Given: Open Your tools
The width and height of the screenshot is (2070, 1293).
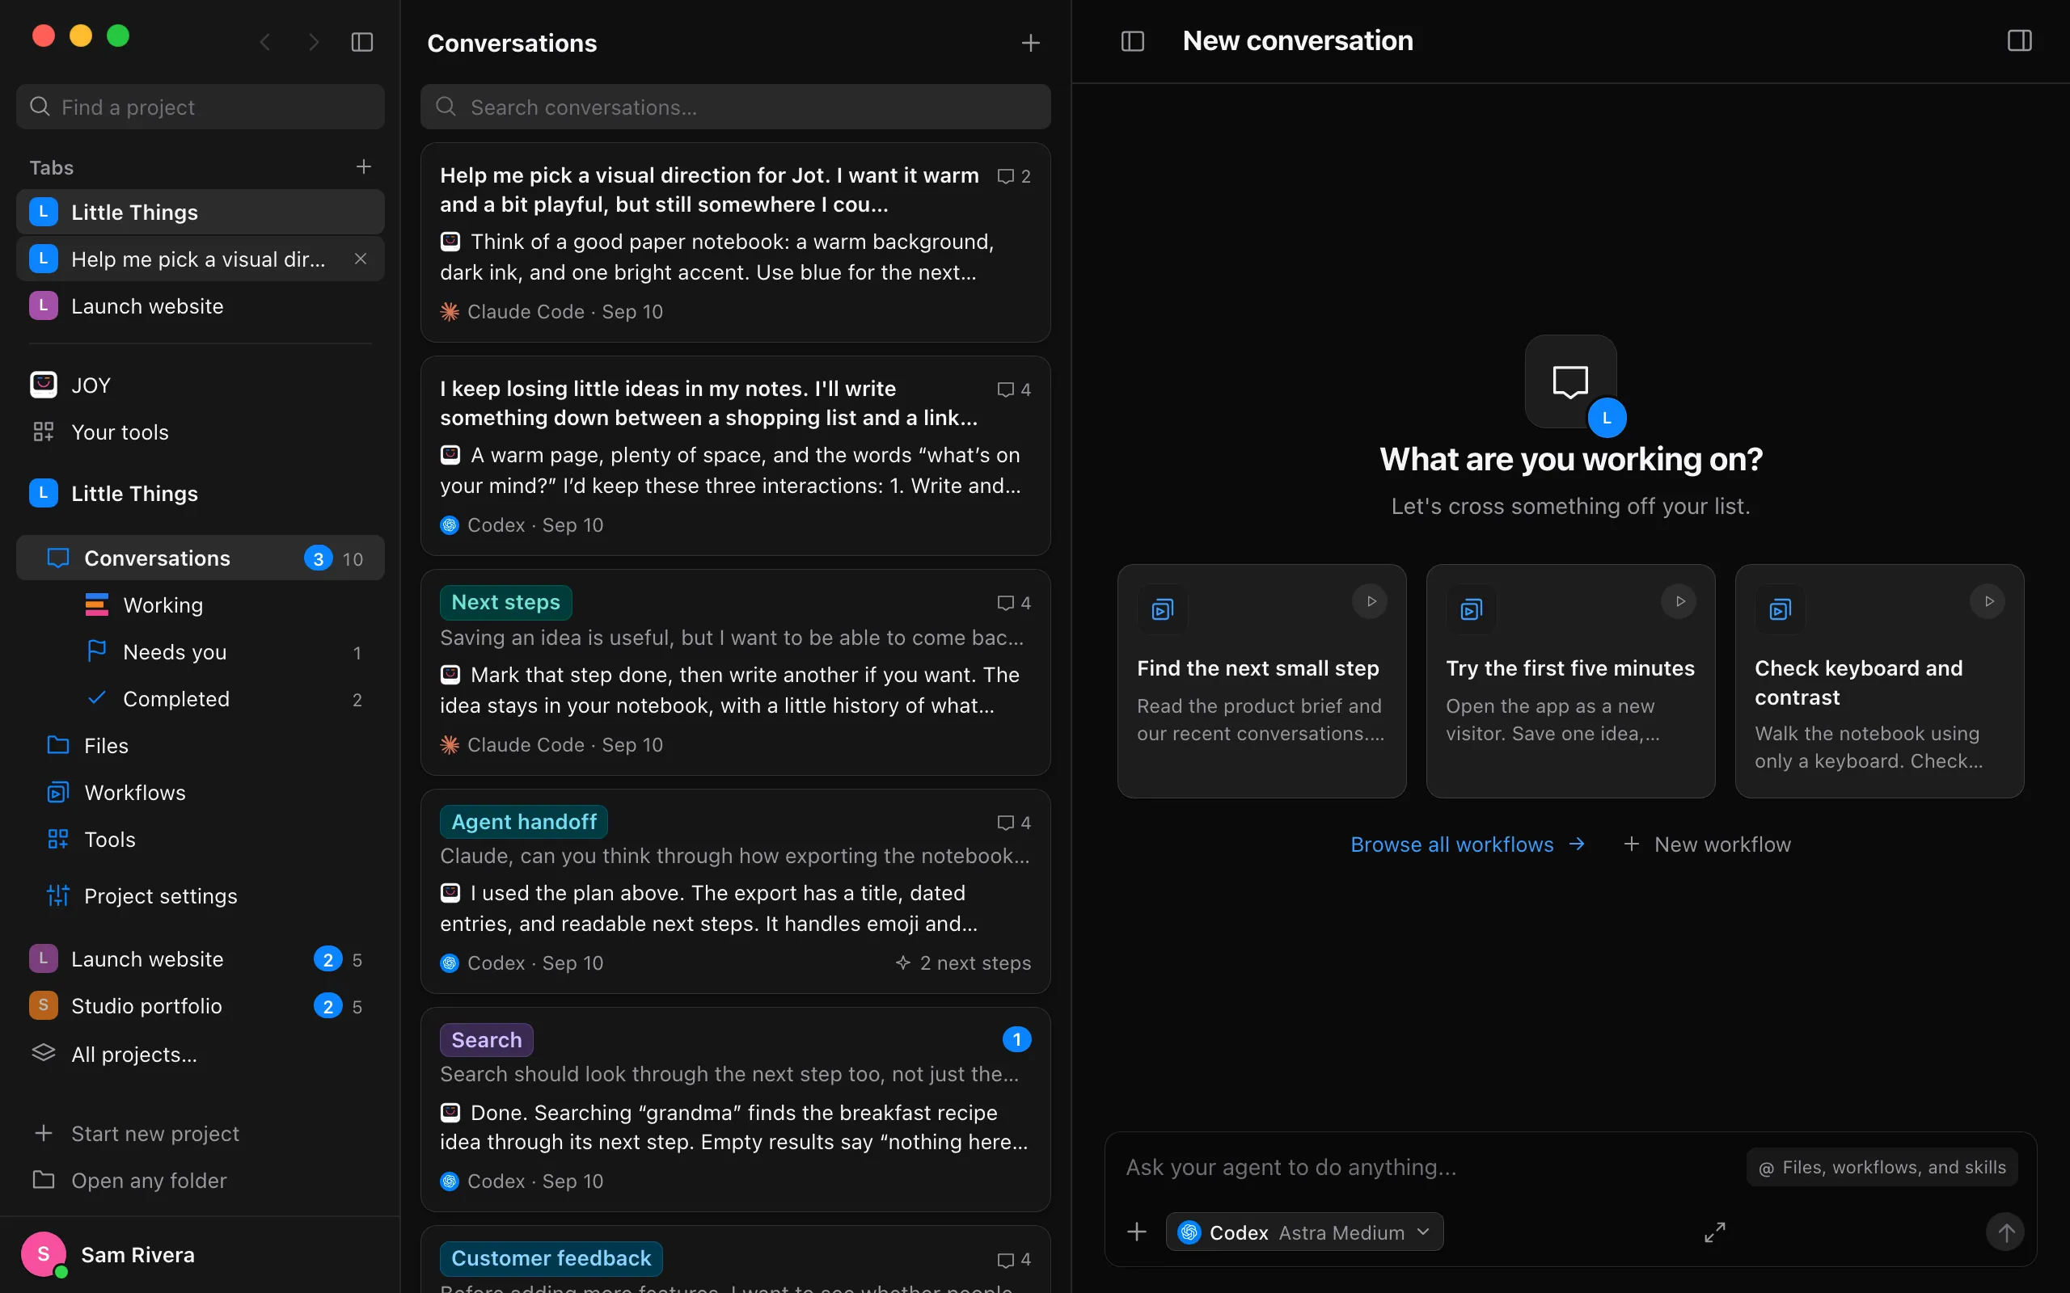Looking at the screenshot, I should [201, 432].
